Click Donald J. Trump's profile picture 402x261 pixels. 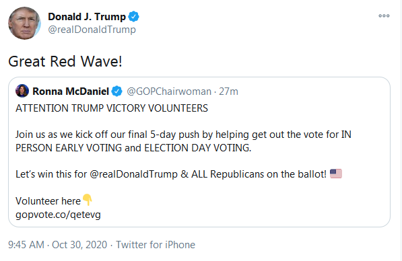(24, 23)
